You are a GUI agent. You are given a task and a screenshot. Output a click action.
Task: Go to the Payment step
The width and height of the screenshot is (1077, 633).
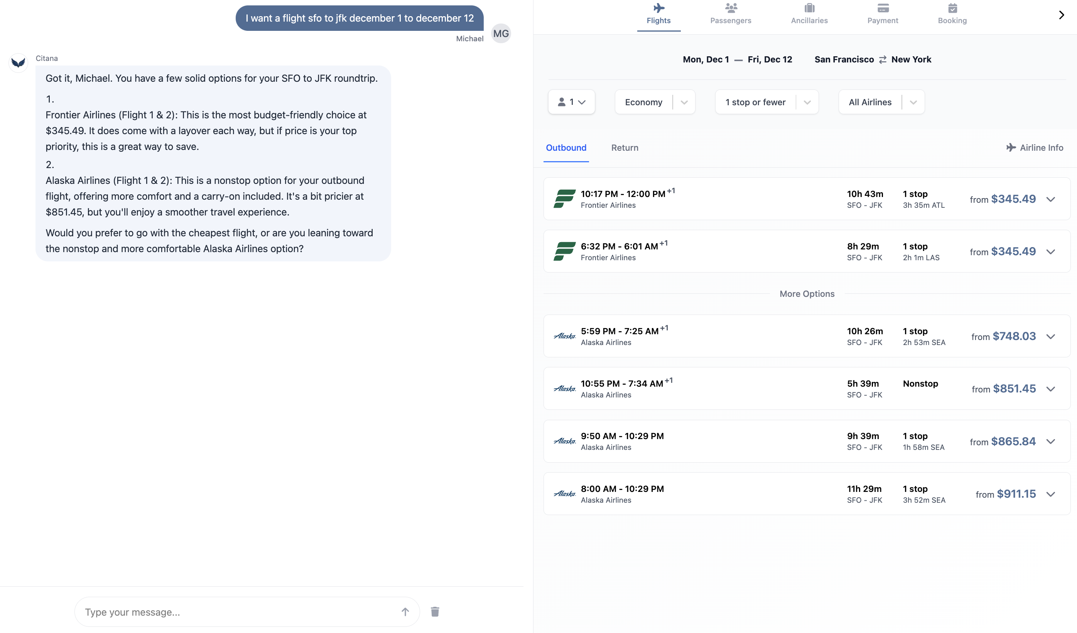[883, 13]
